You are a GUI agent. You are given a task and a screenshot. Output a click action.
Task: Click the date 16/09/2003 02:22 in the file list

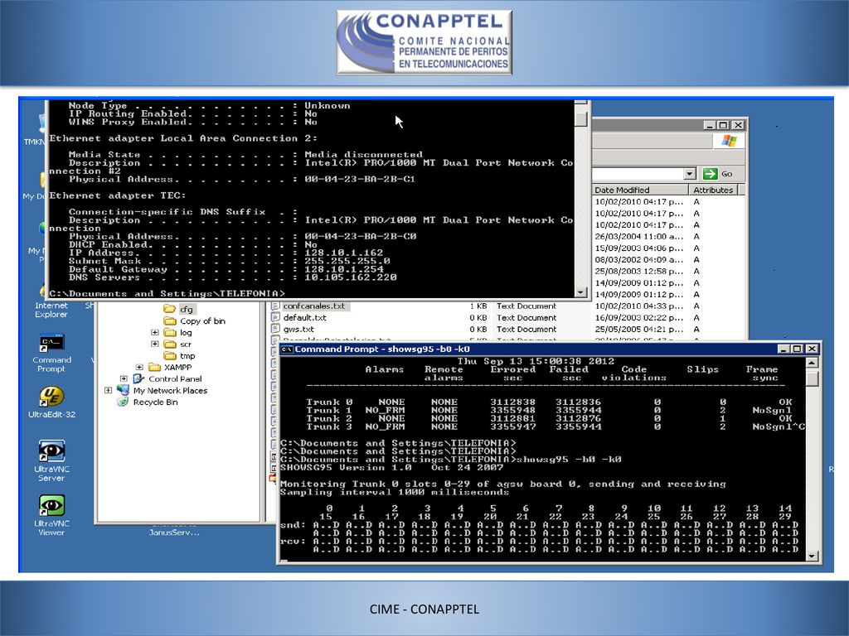click(x=639, y=318)
